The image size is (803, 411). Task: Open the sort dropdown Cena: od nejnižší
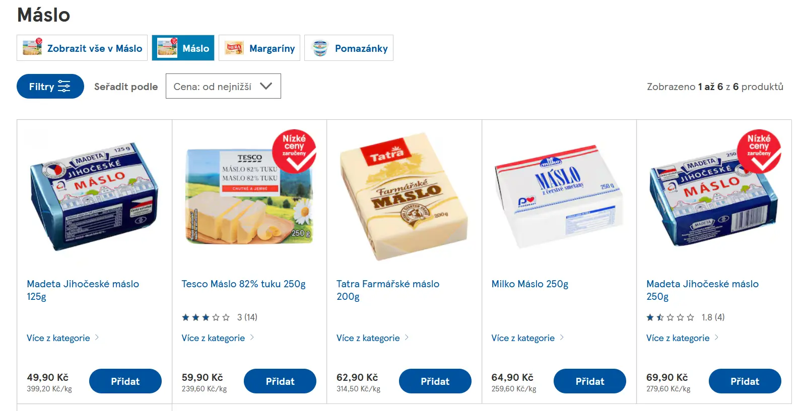click(223, 87)
